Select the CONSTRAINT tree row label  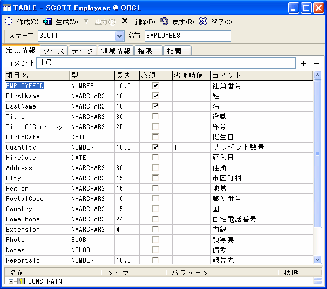tap(47, 281)
